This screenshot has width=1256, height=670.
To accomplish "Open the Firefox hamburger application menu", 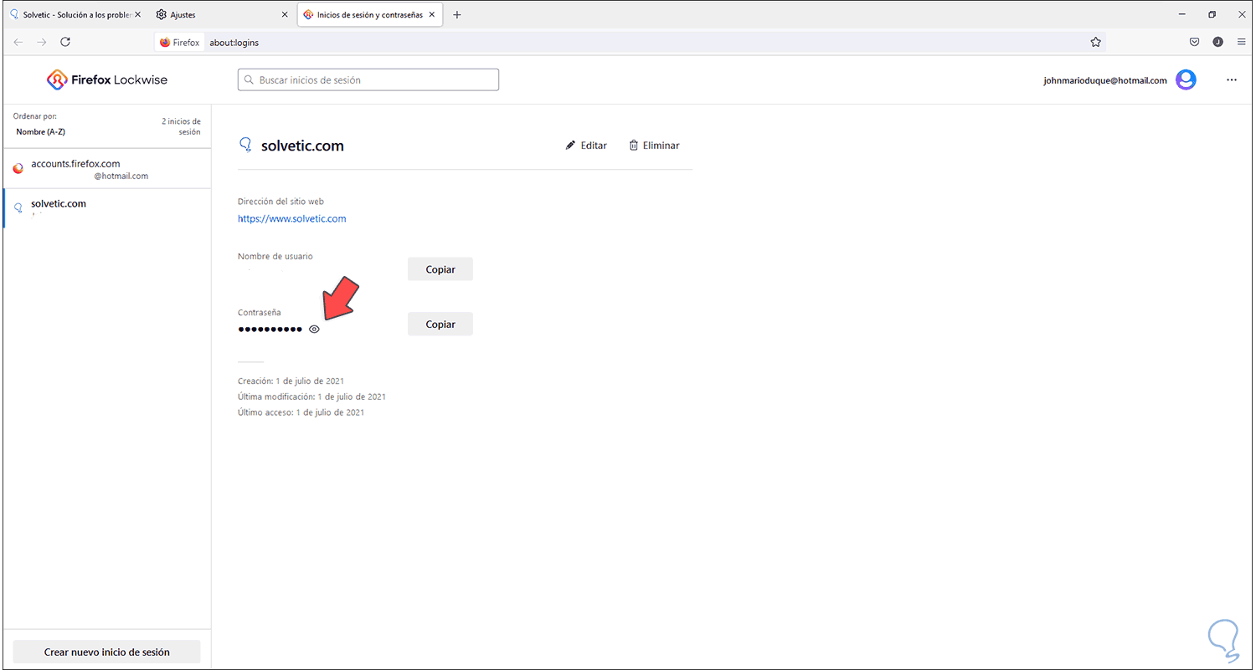I will [x=1240, y=42].
